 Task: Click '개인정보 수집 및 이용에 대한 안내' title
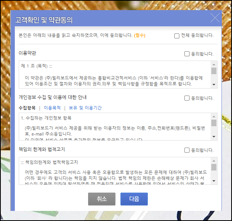pos(53,97)
